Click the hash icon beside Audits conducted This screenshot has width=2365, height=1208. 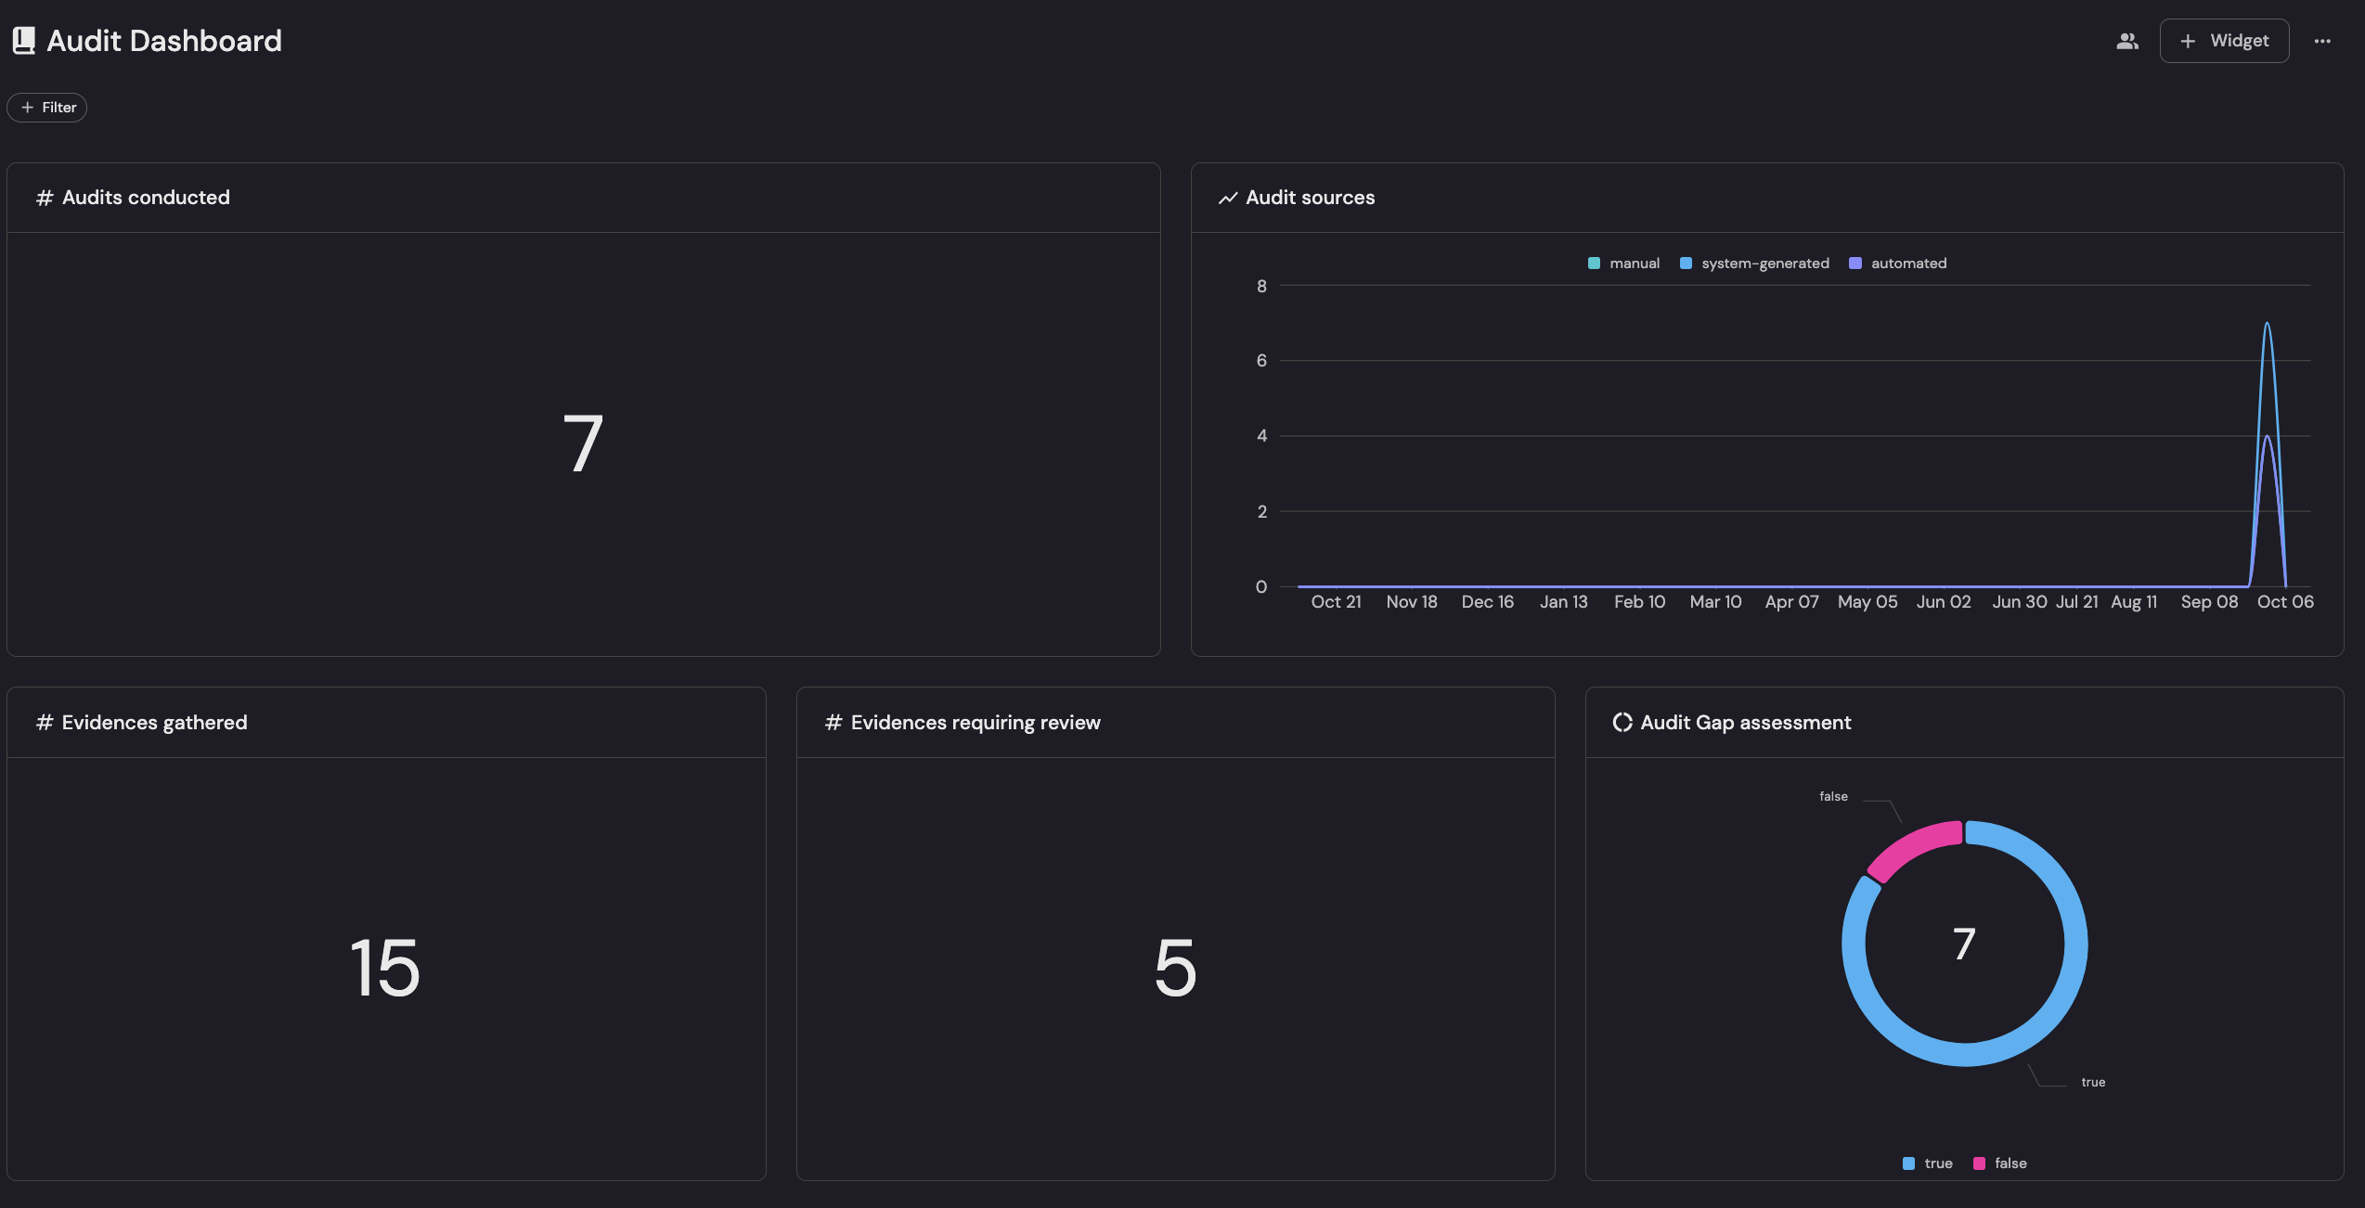[x=45, y=198]
